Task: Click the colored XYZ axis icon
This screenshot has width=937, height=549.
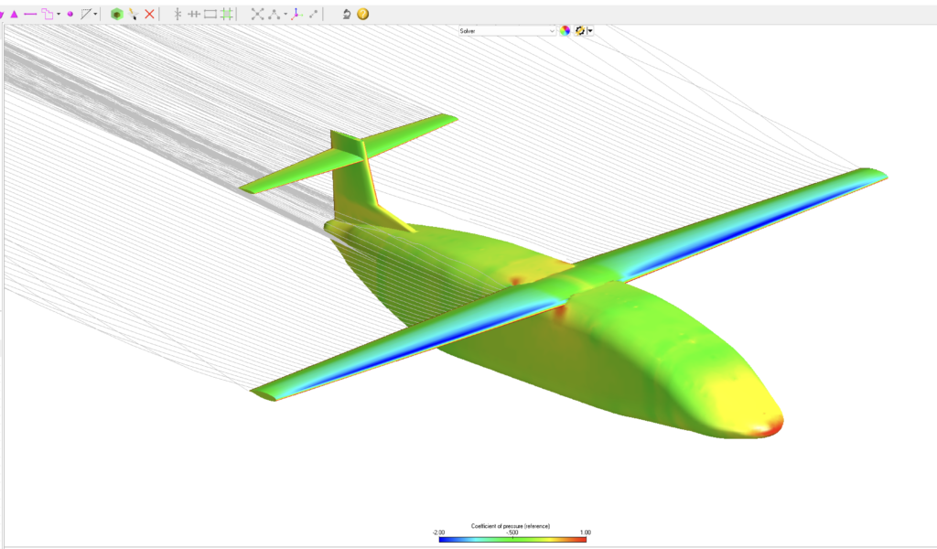Action: [x=296, y=14]
